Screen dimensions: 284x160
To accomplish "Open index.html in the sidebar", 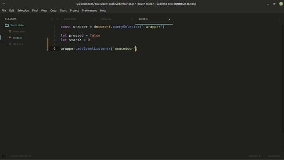I will point(19,32).
